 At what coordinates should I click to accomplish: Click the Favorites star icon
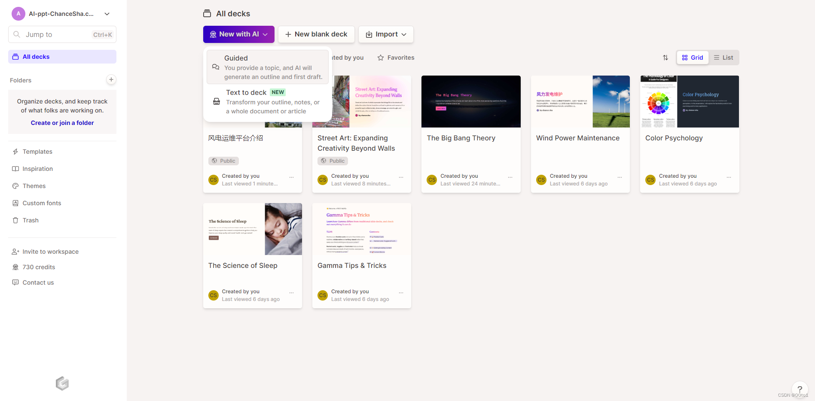(381, 58)
